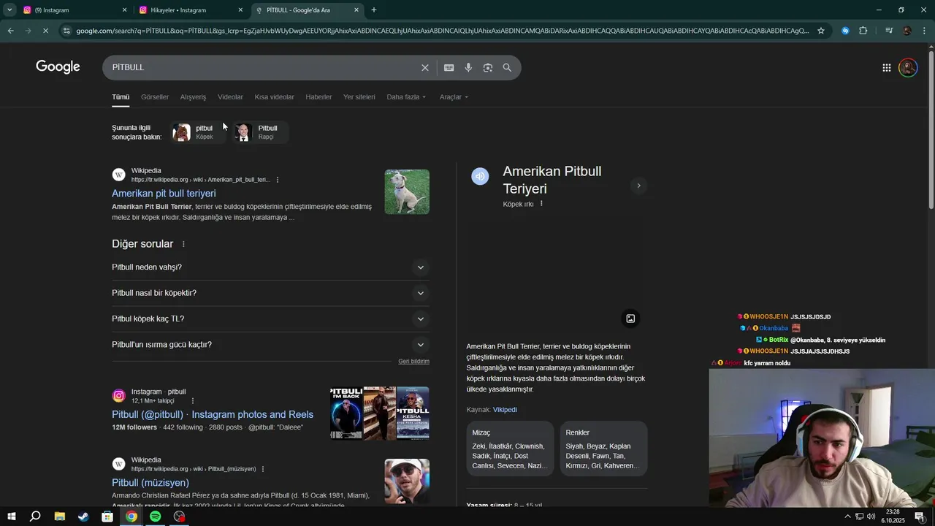Image resolution: width=935 pixels, height=526 pixels.
Task: Open Pitbull (müzisyen) Wikipedia link
Action: [x=150, y=483]
